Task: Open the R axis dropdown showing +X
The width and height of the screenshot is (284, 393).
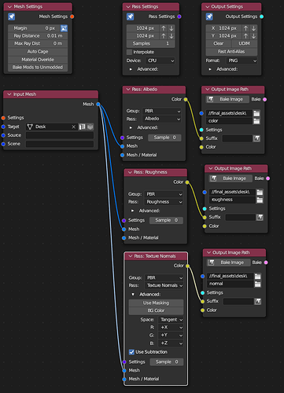Action: (x=171, y=328)
